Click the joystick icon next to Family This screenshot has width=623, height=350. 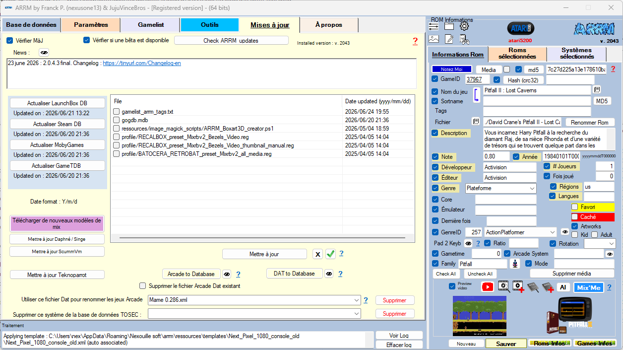[x=515, y=264]
